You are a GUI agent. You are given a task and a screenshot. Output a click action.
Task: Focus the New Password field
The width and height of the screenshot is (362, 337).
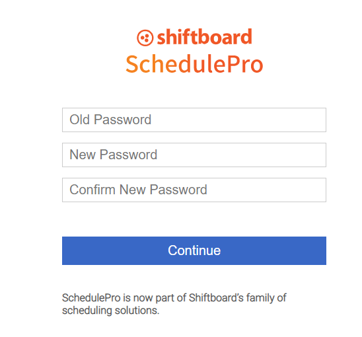click(194, 155)
